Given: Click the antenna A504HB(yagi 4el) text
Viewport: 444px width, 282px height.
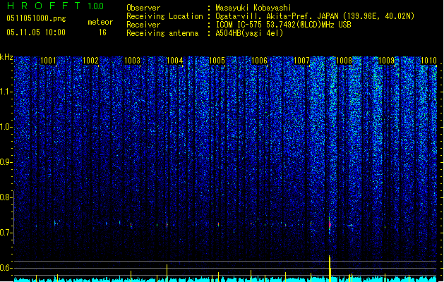Looking at the screenshot, I should [x=249, y=33].
